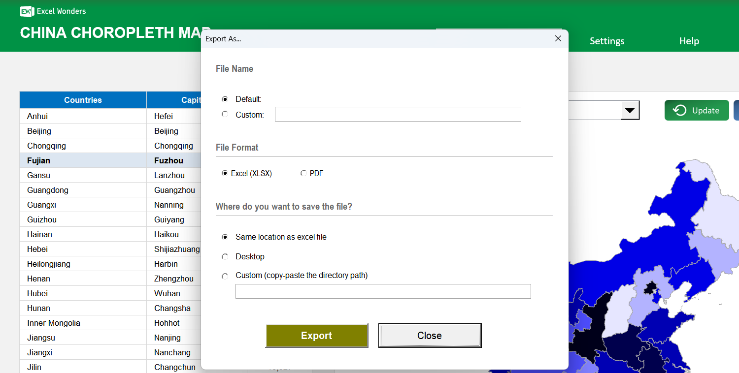Click the Export button
The image size is (739, 373).
[316, 336]
